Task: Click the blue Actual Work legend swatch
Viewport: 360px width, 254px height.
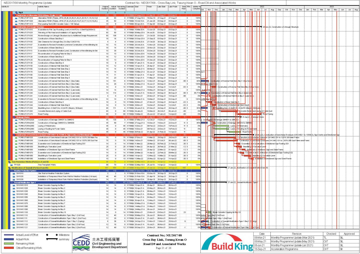Action: click(9, 239)
